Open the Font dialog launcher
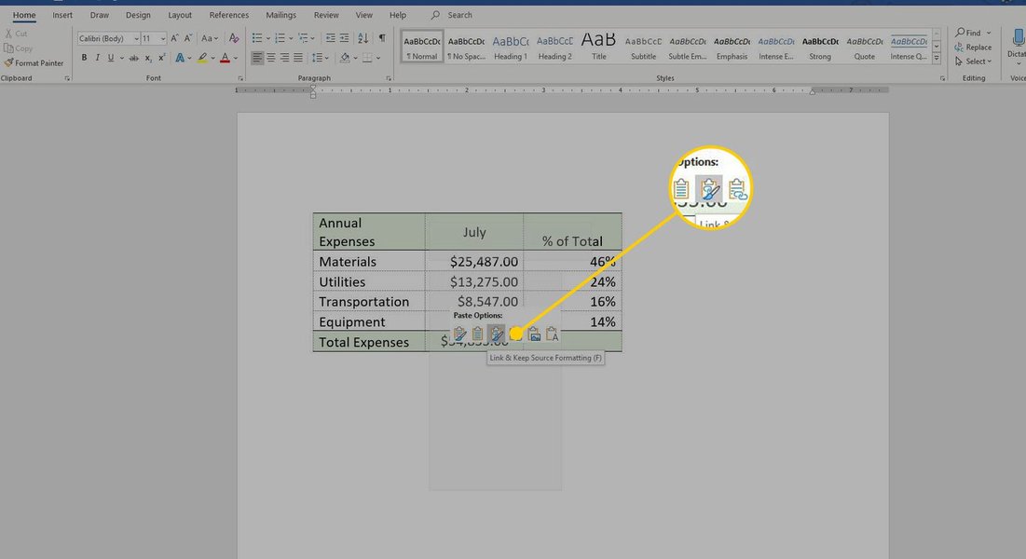1026x559 pixels. (240, 78)
